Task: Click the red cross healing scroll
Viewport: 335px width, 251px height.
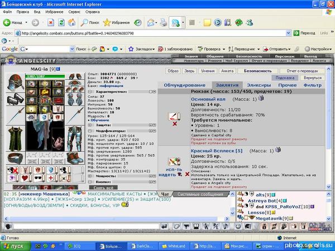Action: pos(51,178)
